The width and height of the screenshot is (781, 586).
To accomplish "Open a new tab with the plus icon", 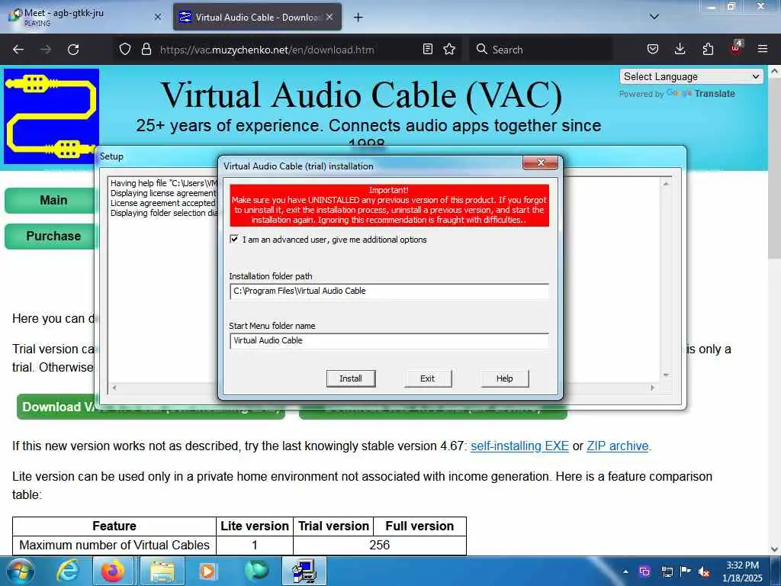I will (x=358, y=18).
